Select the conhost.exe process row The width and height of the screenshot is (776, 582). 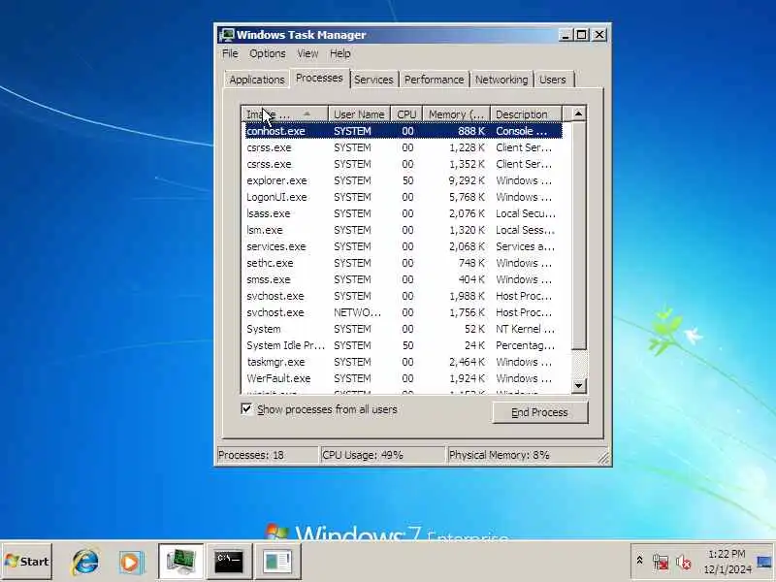[404, 131]
